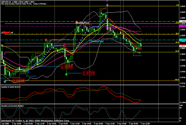The height and width of the screenshot is (125, 186).
Task: Click '4 Apr 11:00' on time axis
Action: click(110, 124)
